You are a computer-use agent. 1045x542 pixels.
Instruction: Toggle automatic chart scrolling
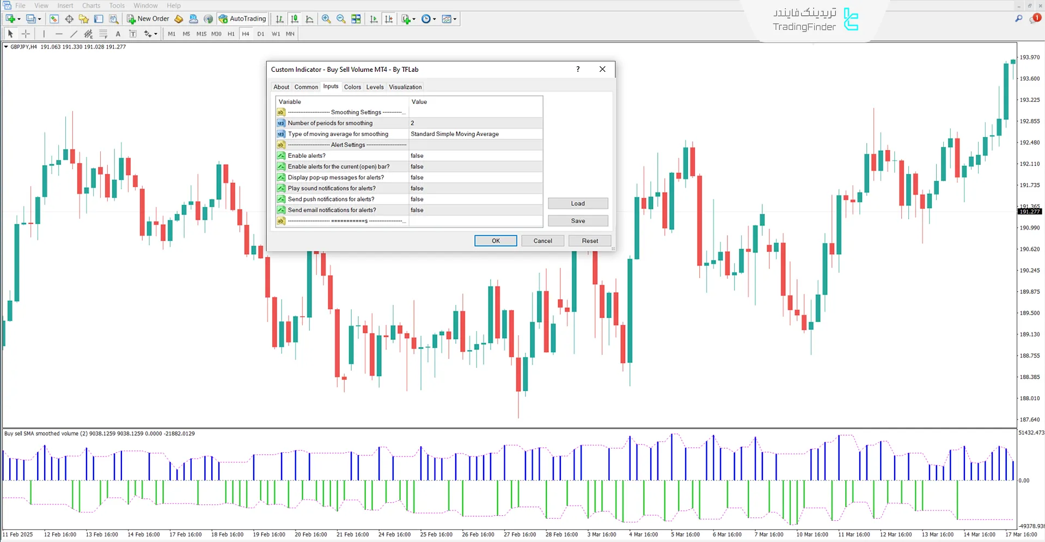(x=373, y=19)
